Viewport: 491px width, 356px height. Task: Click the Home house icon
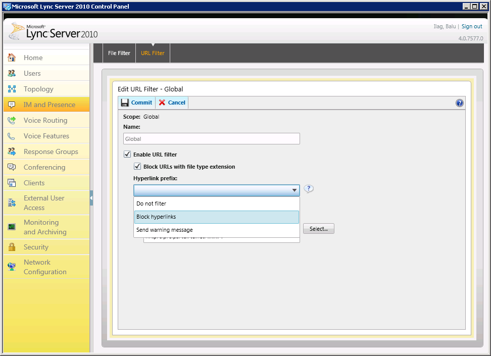point(12,58)
